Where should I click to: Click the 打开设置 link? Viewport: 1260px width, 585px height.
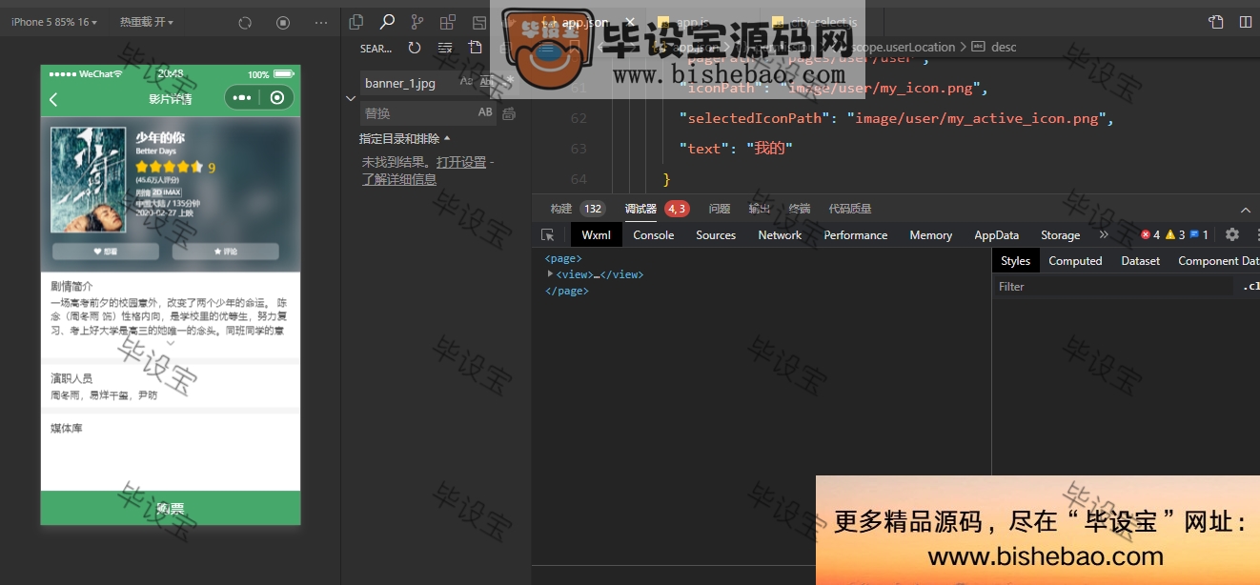(x=461, y=163)
